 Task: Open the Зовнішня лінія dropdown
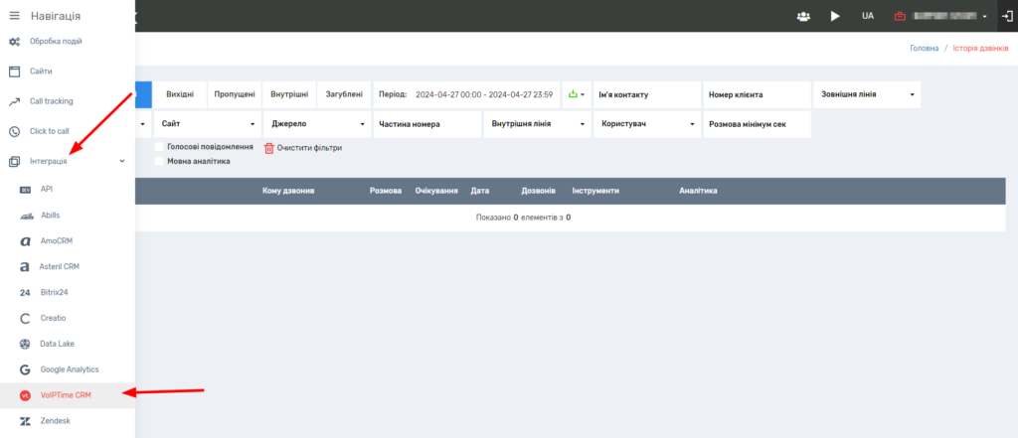pyautogui.click(x=866, y=94)
